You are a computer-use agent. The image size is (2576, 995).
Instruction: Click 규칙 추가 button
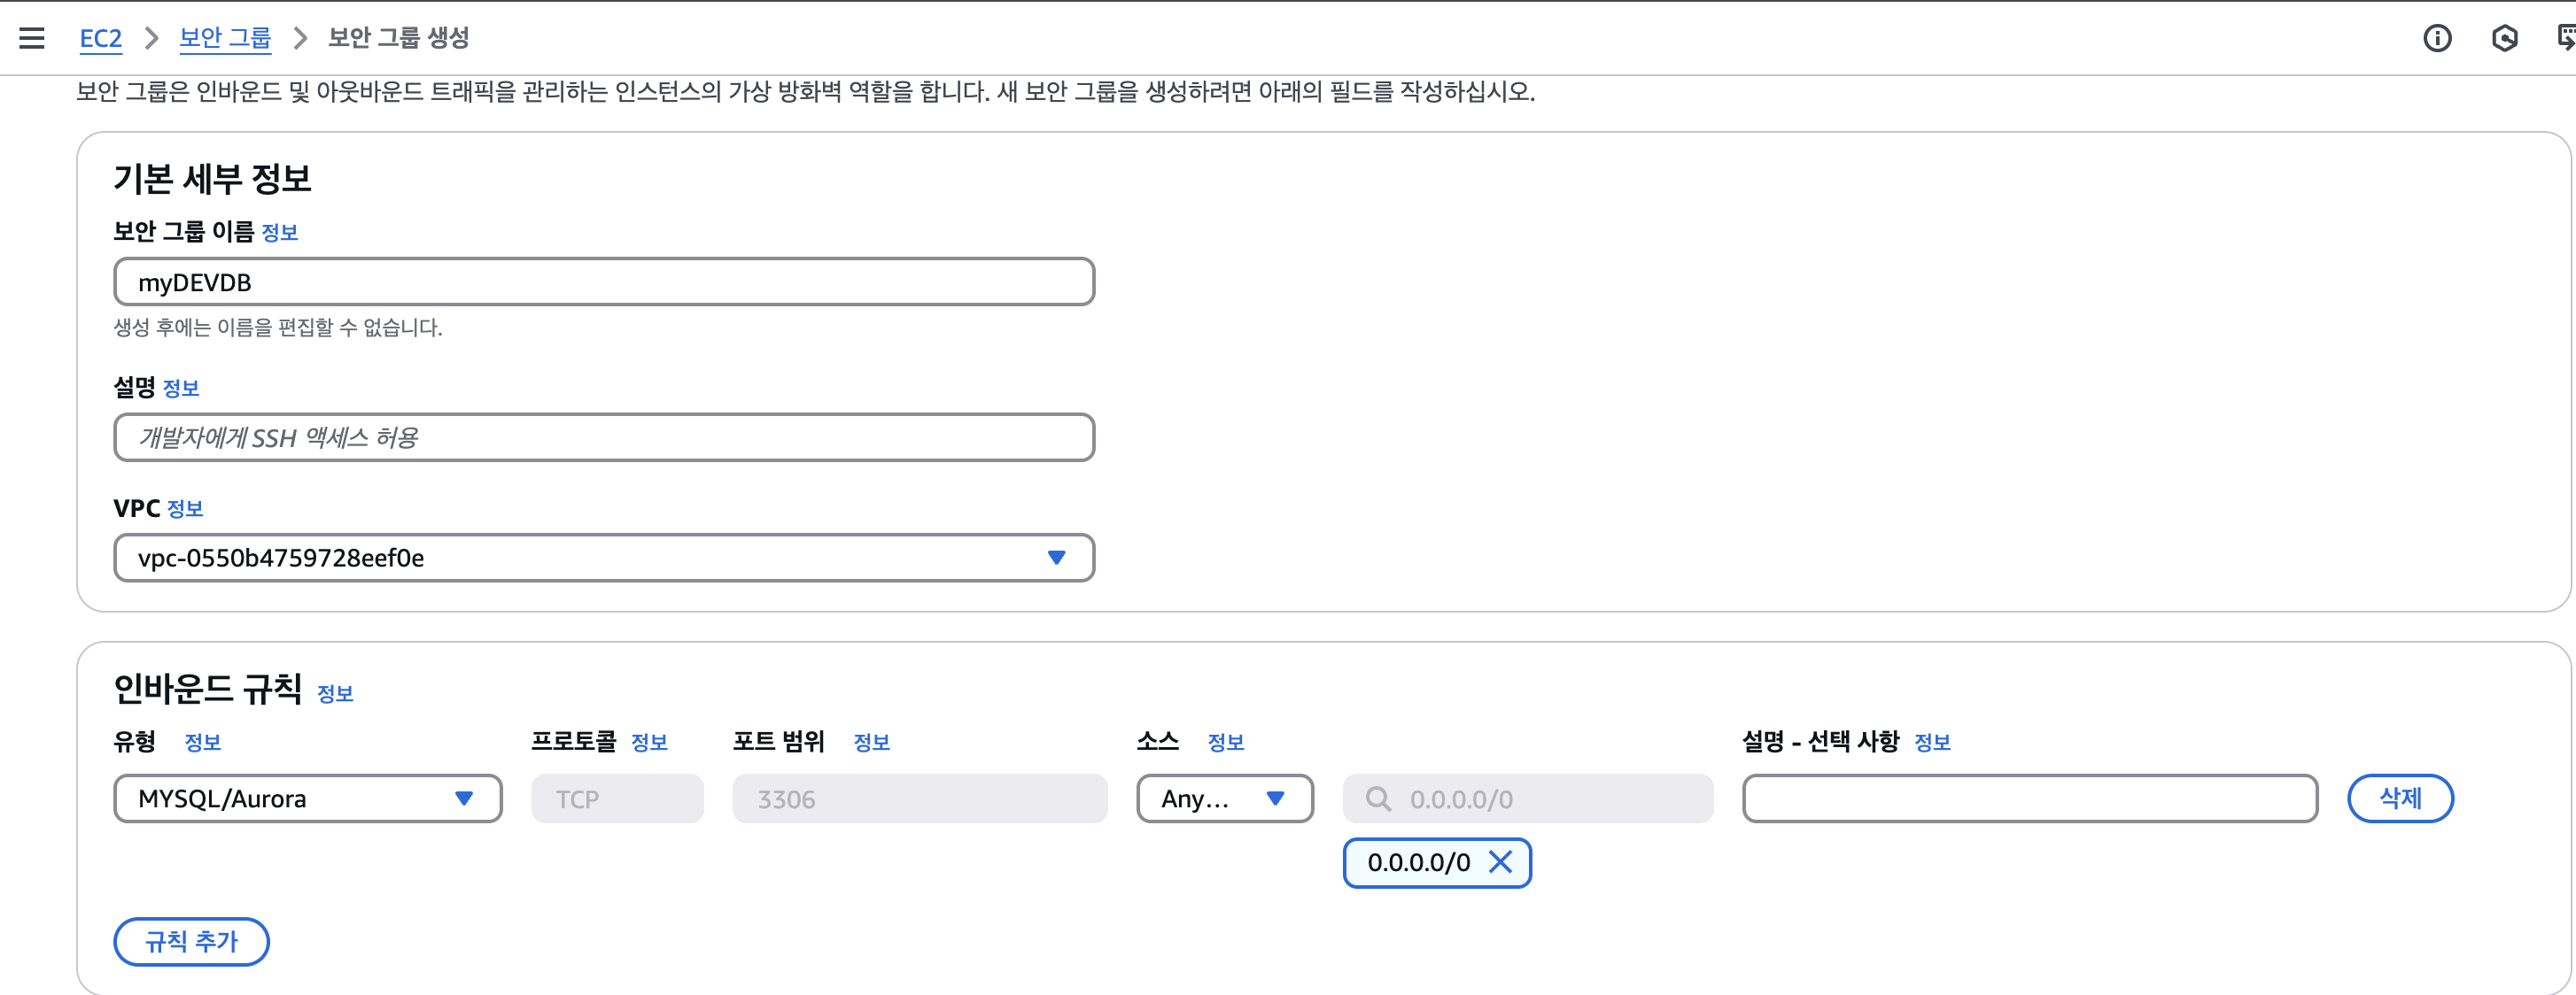tap(191, 941)
